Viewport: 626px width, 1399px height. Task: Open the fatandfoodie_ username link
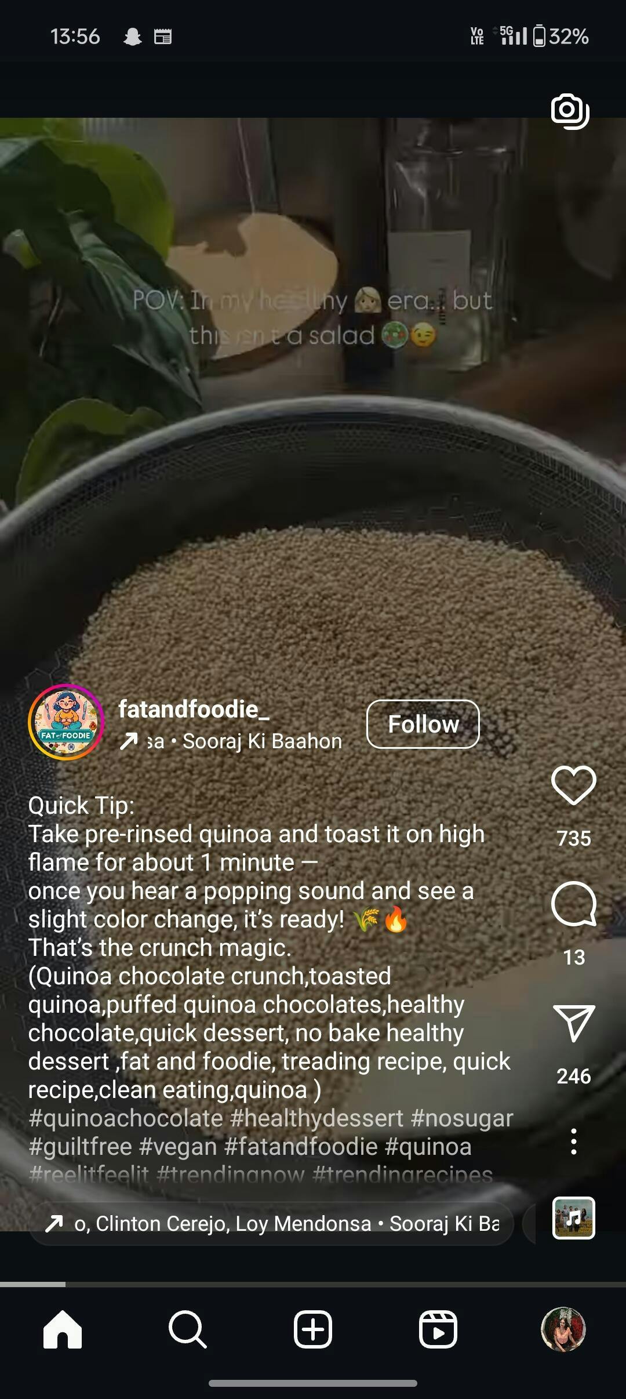194,709
